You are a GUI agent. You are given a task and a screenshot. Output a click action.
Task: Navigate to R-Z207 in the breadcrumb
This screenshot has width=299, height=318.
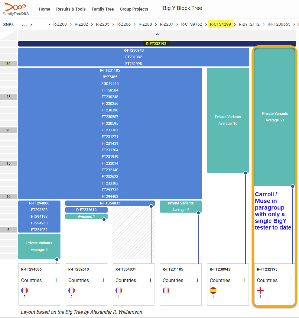(167, 24)
